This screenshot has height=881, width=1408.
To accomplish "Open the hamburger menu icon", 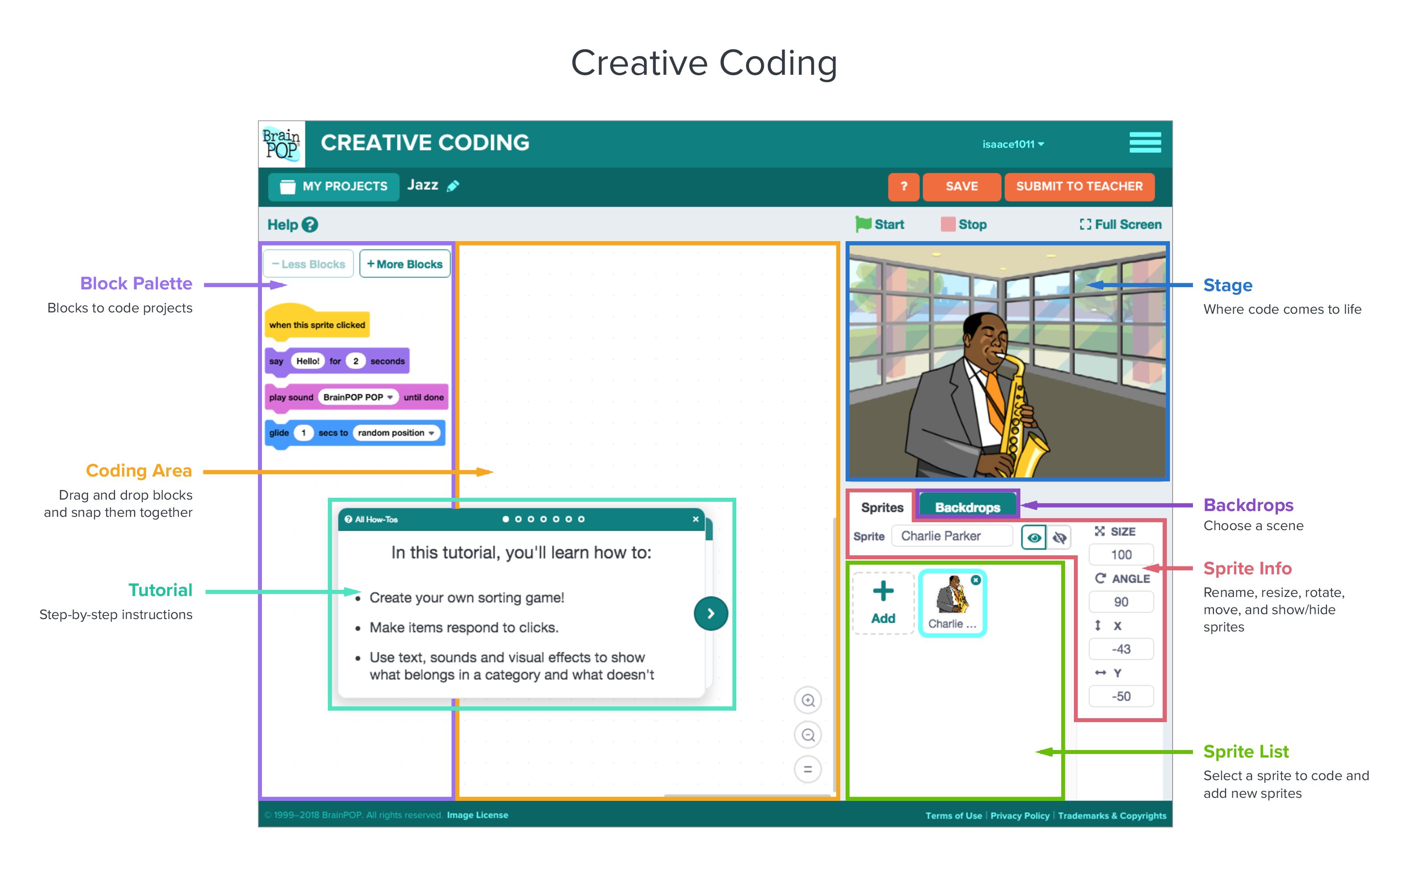I will point(1145,142).
